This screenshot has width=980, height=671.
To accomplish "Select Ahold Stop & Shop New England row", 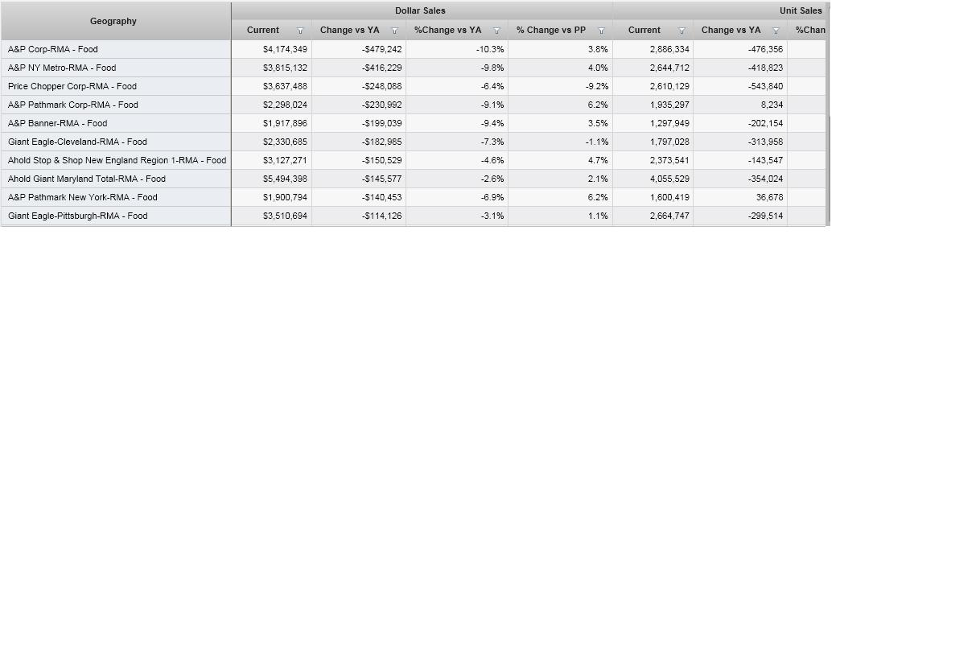I will (117, 160).
